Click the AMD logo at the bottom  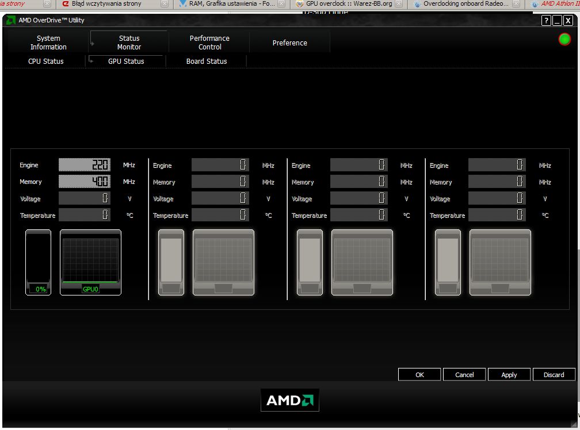[289, 400]
